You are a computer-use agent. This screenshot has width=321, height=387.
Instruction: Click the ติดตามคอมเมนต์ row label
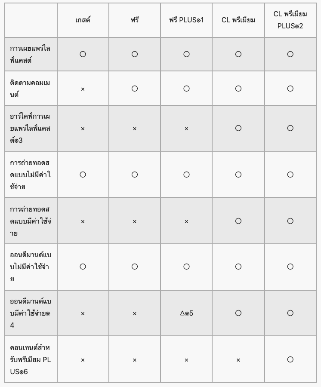tap(30, 89)
